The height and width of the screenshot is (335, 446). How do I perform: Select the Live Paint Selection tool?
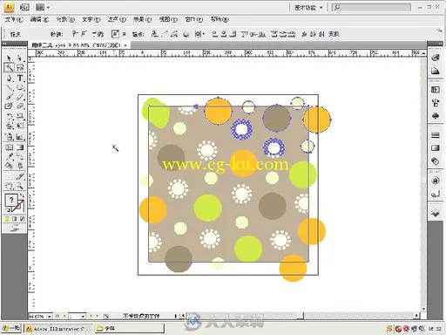tap(20, 166)
